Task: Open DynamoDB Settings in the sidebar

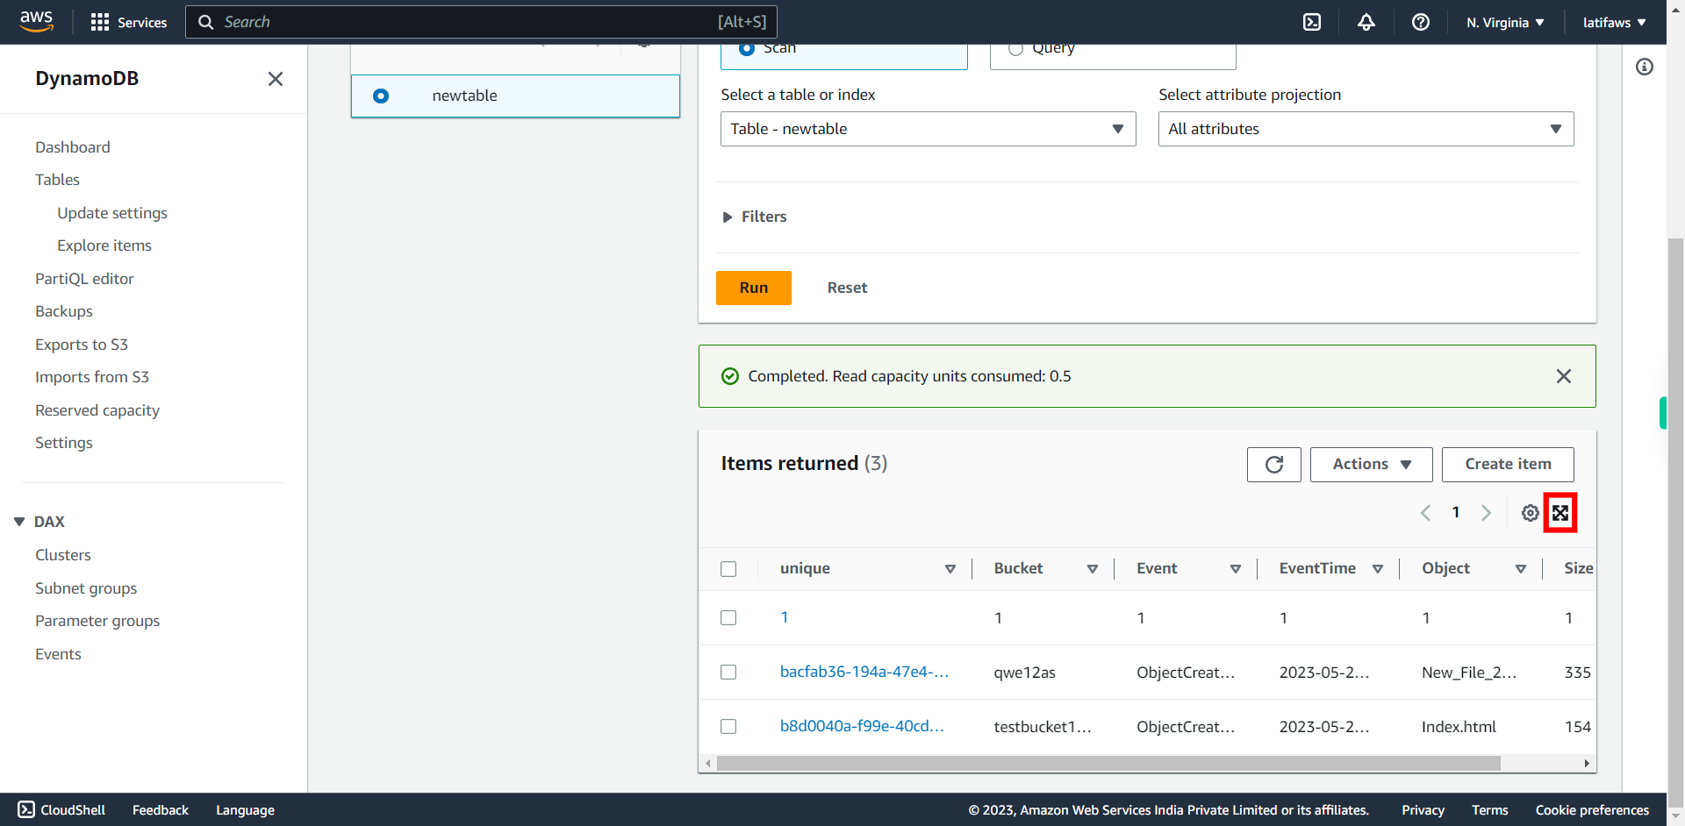Action: pos(64,443)
